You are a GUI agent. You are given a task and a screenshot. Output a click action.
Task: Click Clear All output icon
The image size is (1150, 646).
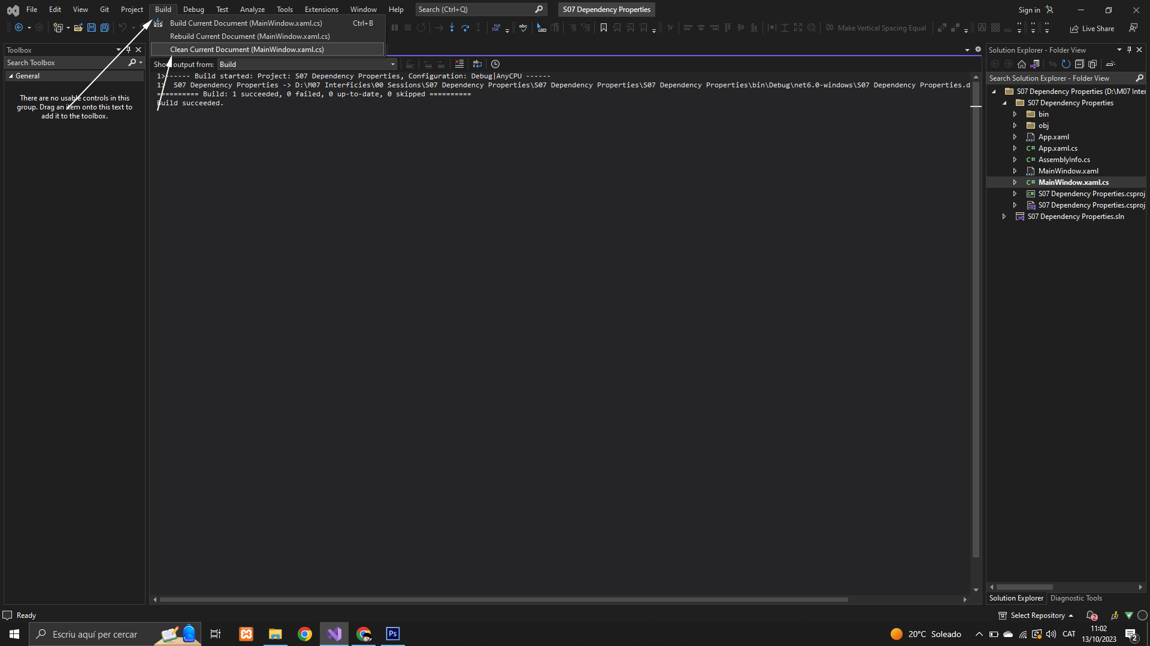click(459, 64)
